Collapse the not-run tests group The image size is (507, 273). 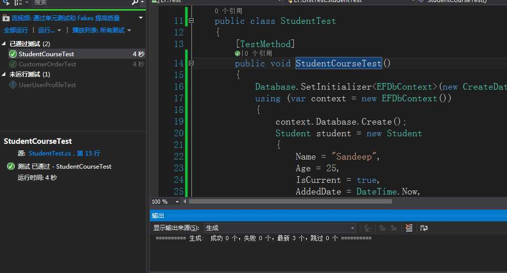[4, 74]
